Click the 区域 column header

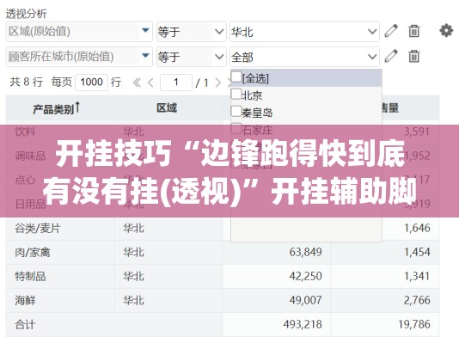coord(167,108)
